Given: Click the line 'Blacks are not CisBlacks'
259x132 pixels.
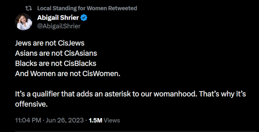Looking at the screenshot, I should tap(55, 64).
